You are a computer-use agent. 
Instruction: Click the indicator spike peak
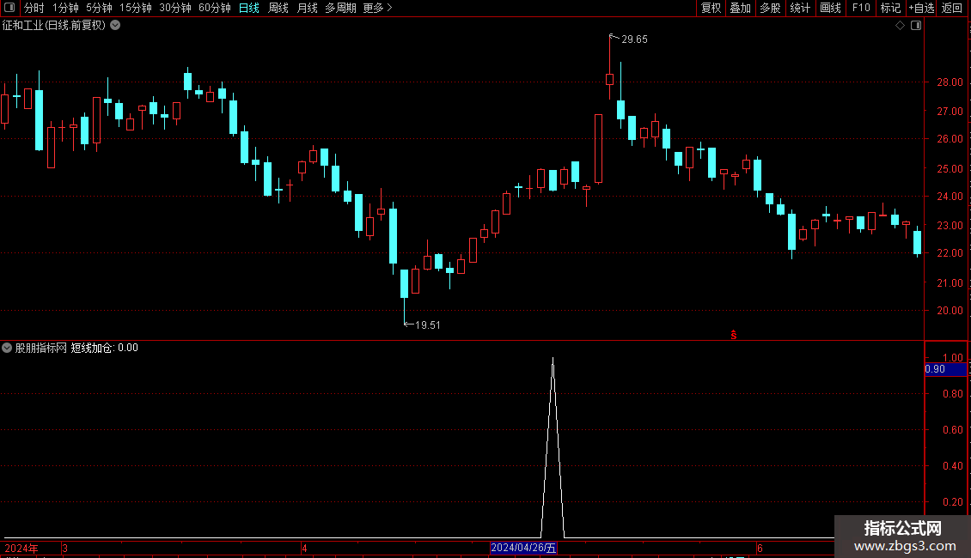[x=553, y=359]
